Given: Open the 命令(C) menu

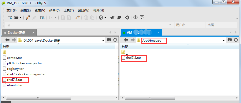Looking at the screenshot, I should pos(54,10).
